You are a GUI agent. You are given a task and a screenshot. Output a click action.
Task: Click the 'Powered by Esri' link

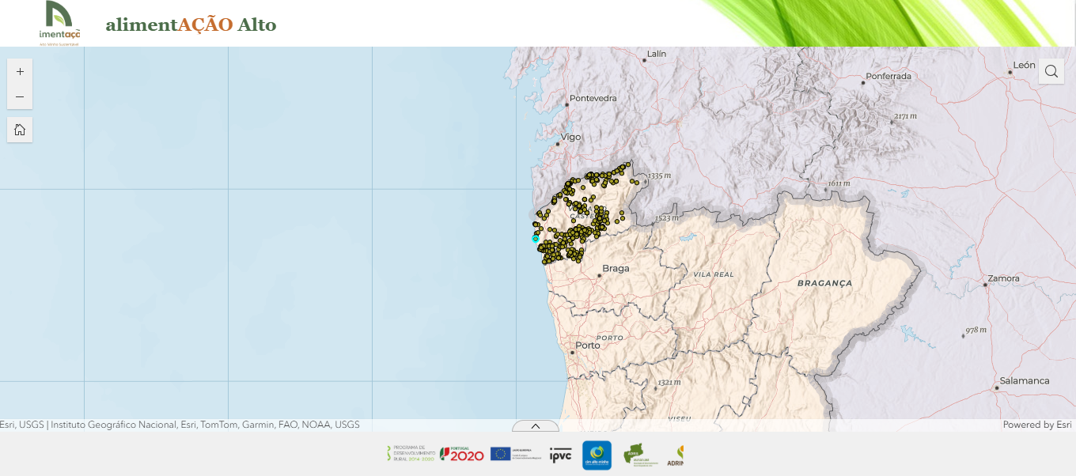click(1036, 425)
